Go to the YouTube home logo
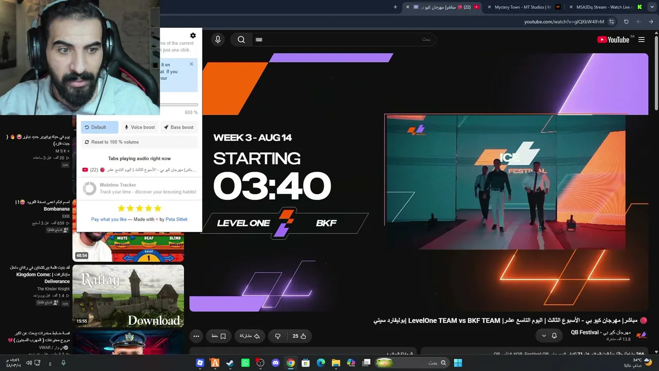 coord(613,40)
